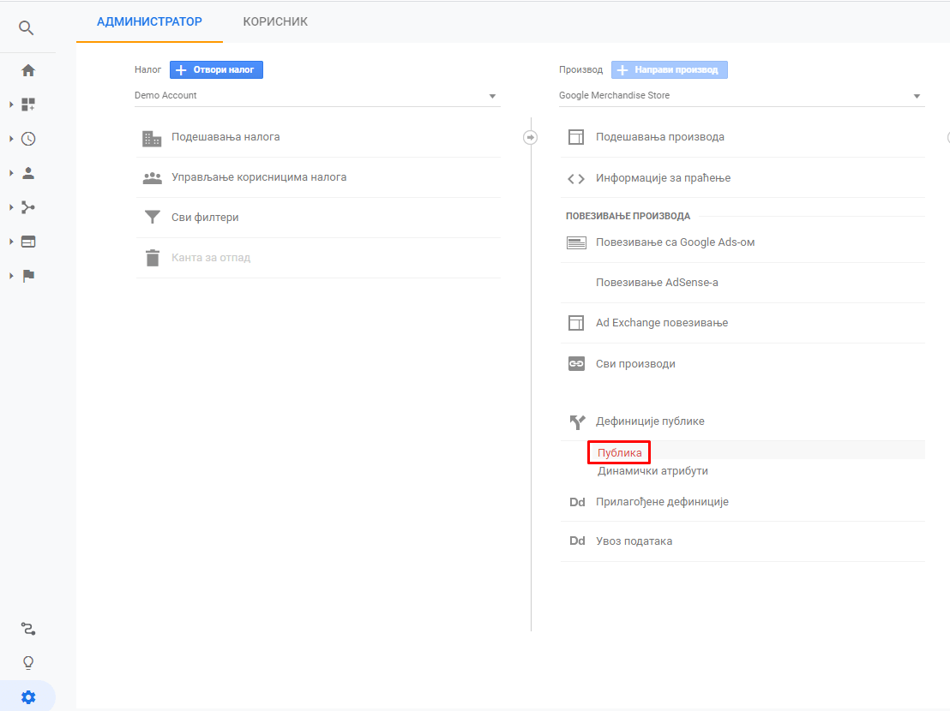Click the chain link icon for Сви производи
Screen dimensions: 950x711
tap(576, 364)
